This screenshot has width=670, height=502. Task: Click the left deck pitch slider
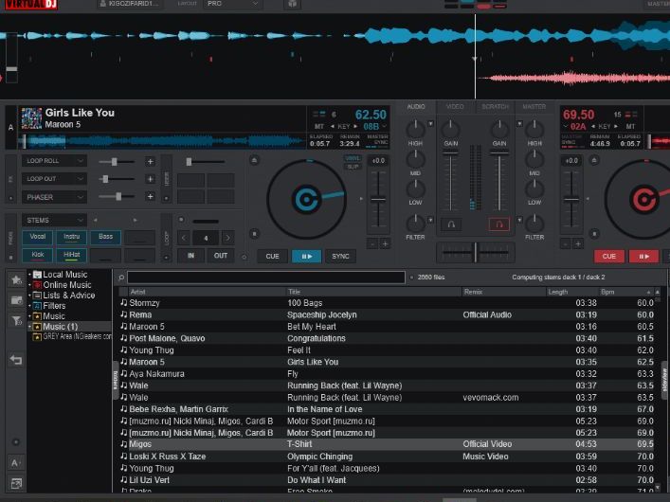378,199
